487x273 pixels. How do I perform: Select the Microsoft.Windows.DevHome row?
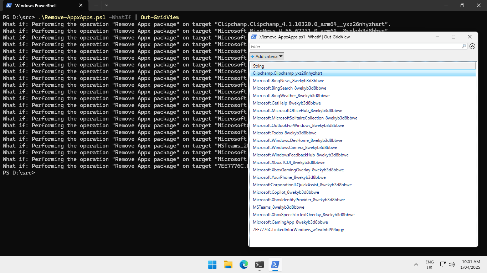(363, 140)
